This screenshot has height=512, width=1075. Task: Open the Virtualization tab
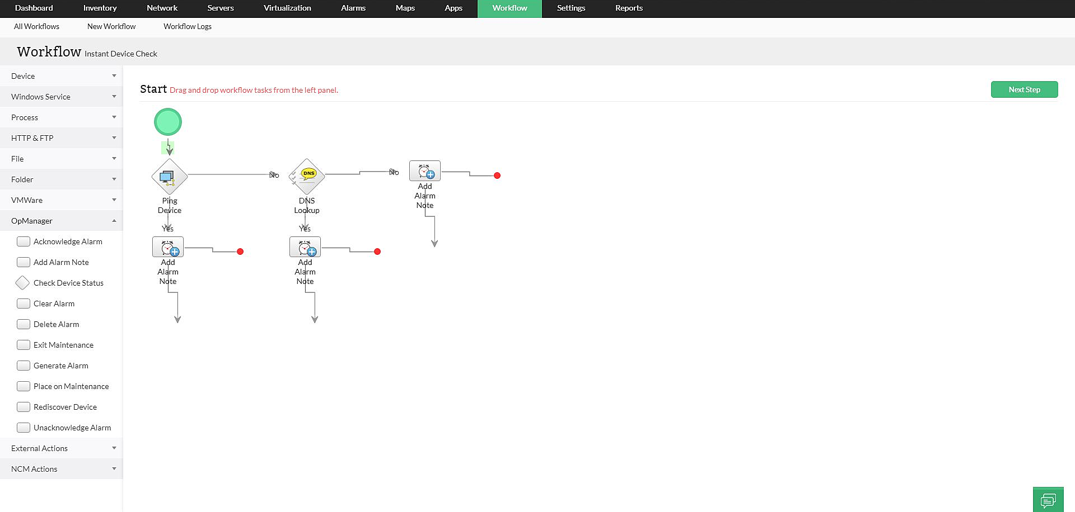pos(287,8)
